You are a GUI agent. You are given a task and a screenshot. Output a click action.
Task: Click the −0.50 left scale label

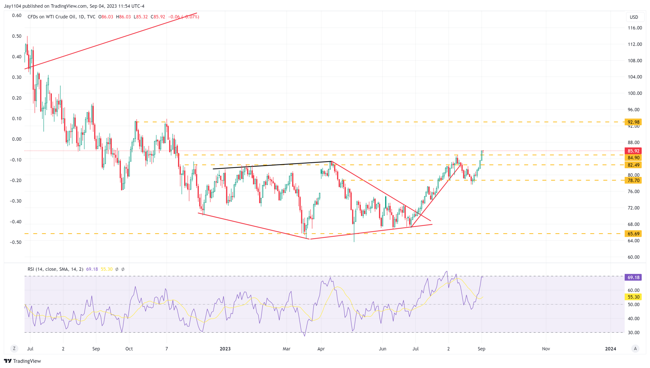coord(15,242)
